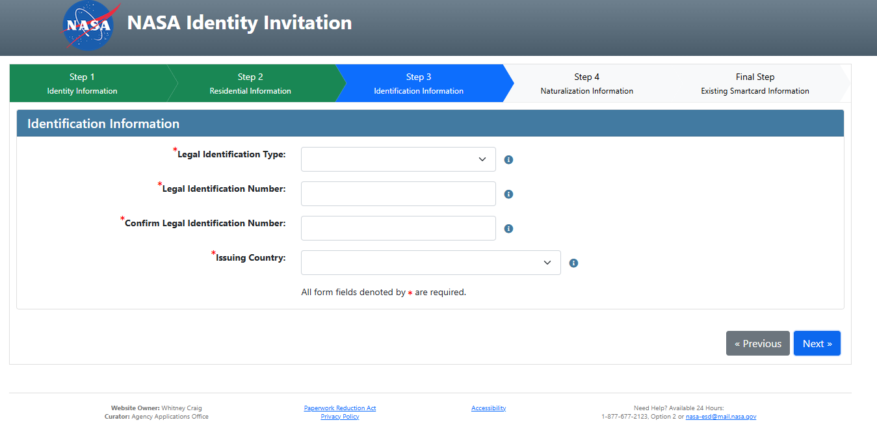Click Website Owner Whitney Craig text

point(157,408)
